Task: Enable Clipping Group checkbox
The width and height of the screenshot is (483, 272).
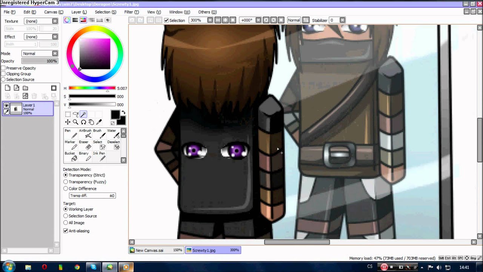Action: coord(3,74)
